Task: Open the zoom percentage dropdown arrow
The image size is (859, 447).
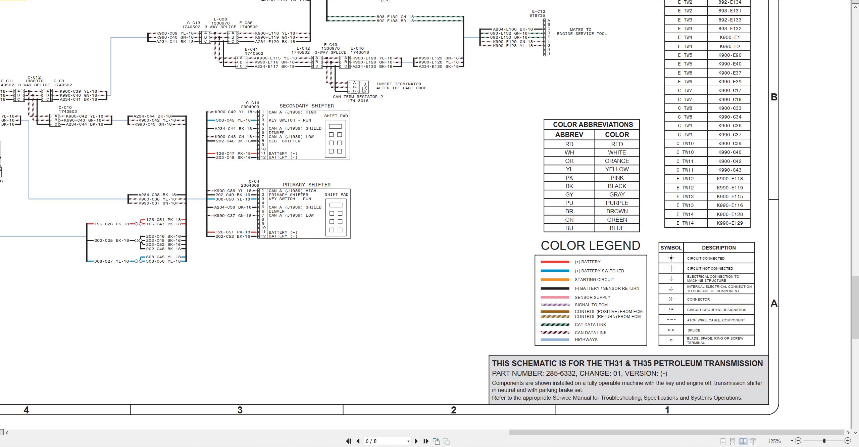Action: click(792, 441)
